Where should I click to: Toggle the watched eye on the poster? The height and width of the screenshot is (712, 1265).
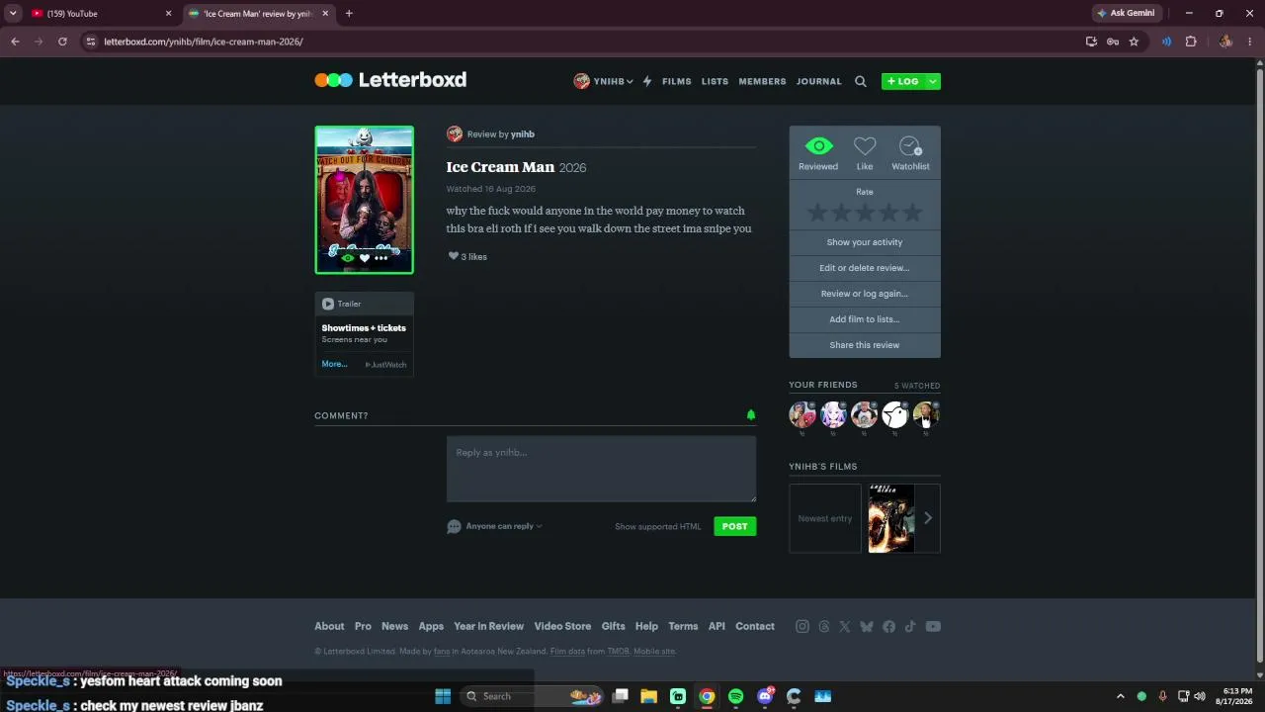348,258
